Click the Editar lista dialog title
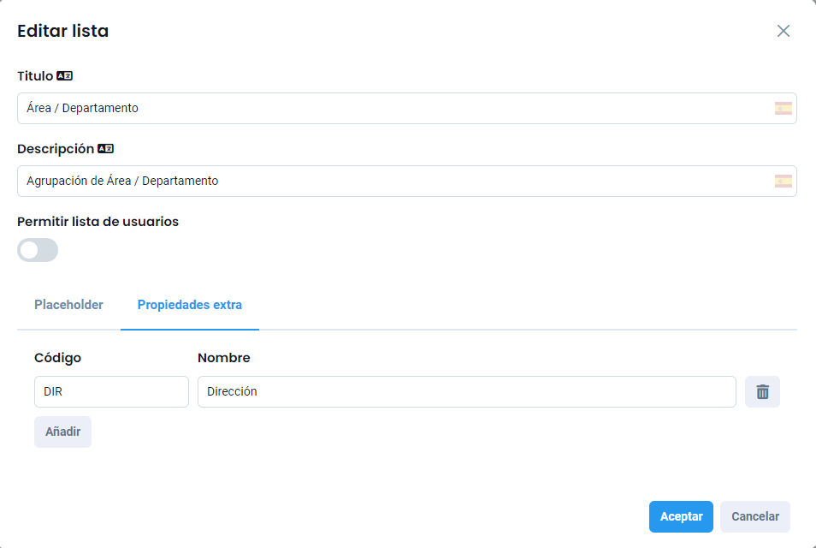Image resolution: width=816 pixels, height=548 pixels. click(x=62, y=32)
